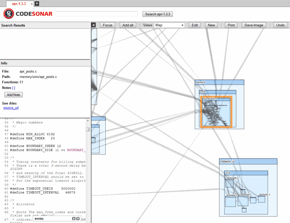This screenshot has width=290, height=223.
Task: Open a new tab with the plus icon
Action: tap(36, 3)
